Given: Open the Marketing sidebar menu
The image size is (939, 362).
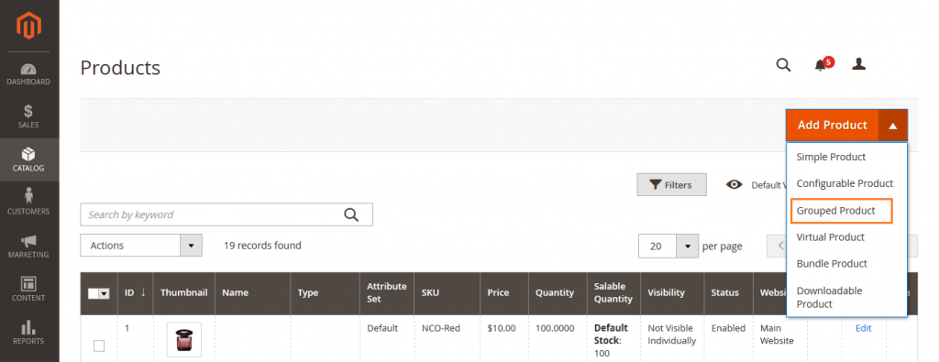Looking at the screenshot, I should 28,246.
